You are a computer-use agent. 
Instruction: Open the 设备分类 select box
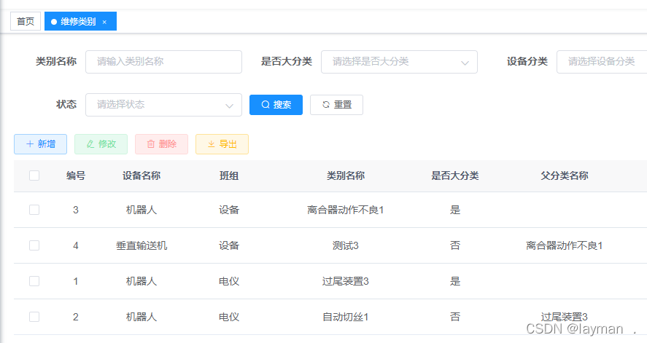tap(602, 62)
